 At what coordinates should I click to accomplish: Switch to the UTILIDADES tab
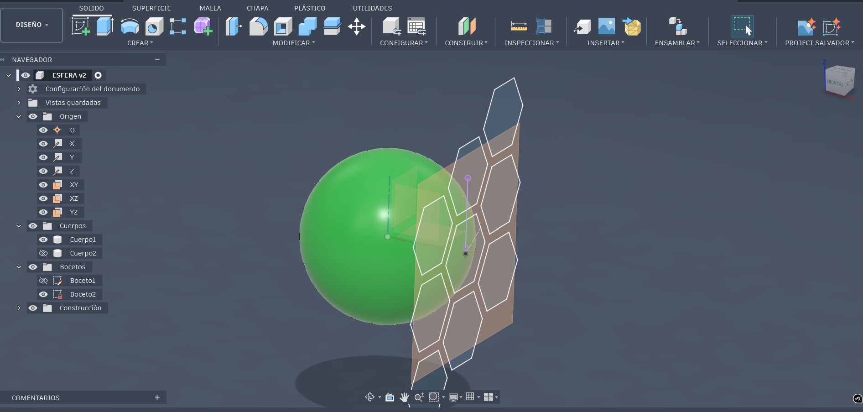point(372,8)
